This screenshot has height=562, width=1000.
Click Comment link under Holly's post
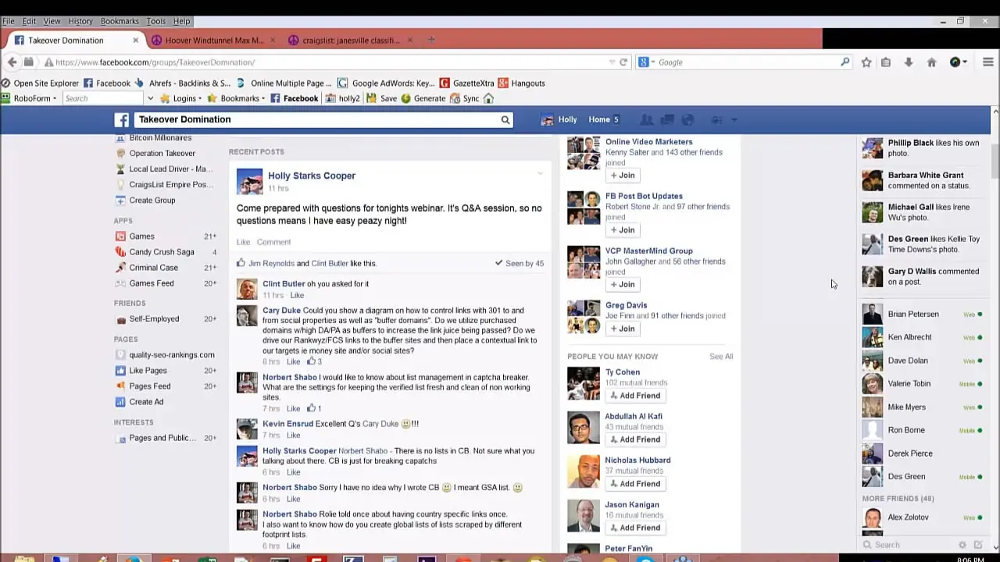(x=273, y=242)
